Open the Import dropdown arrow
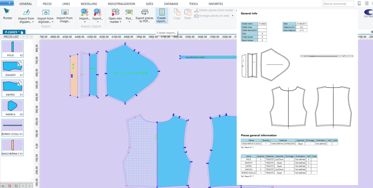Viewport: 373px width, 188px height. pos(85,22)
